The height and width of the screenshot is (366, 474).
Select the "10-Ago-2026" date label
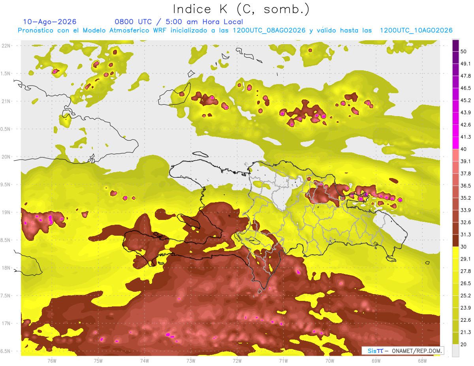point(50,22)
